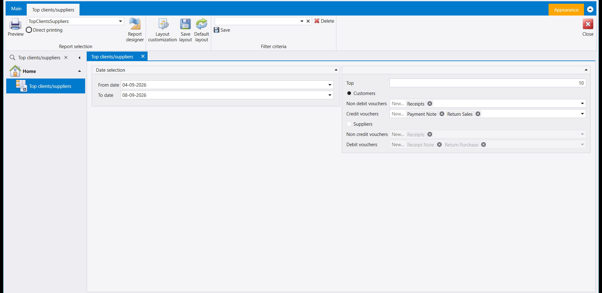The image size is (602, 293).
Task: Remove Receipts from Non debit vouchers
Action: point(430,104)
